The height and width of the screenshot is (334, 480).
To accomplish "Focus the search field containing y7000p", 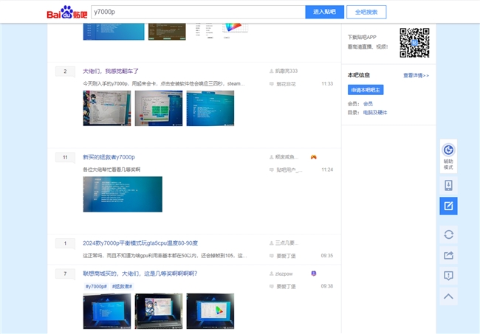I will click(x=198, y=12).
